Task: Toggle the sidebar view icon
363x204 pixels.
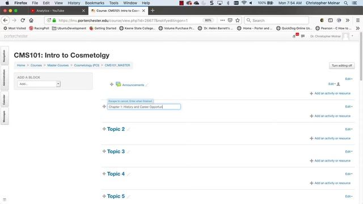Action: [330, 20]
